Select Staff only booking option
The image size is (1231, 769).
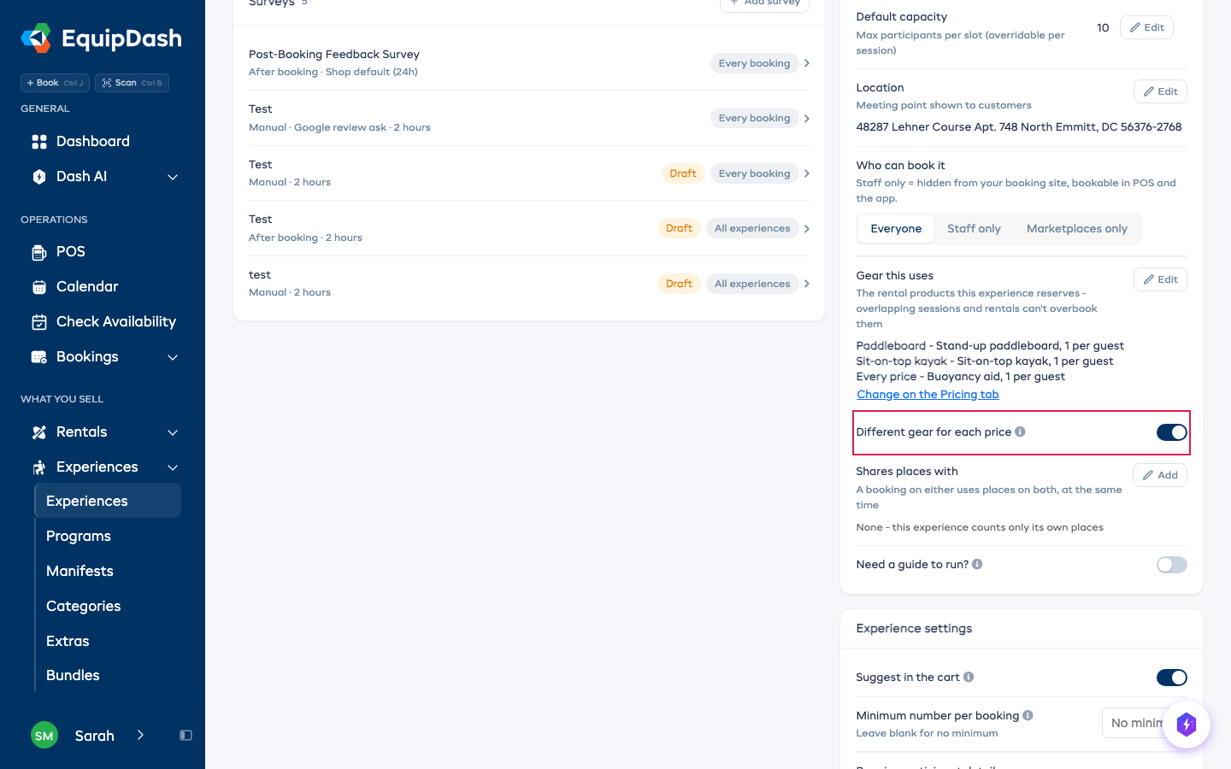coord(974,229)
